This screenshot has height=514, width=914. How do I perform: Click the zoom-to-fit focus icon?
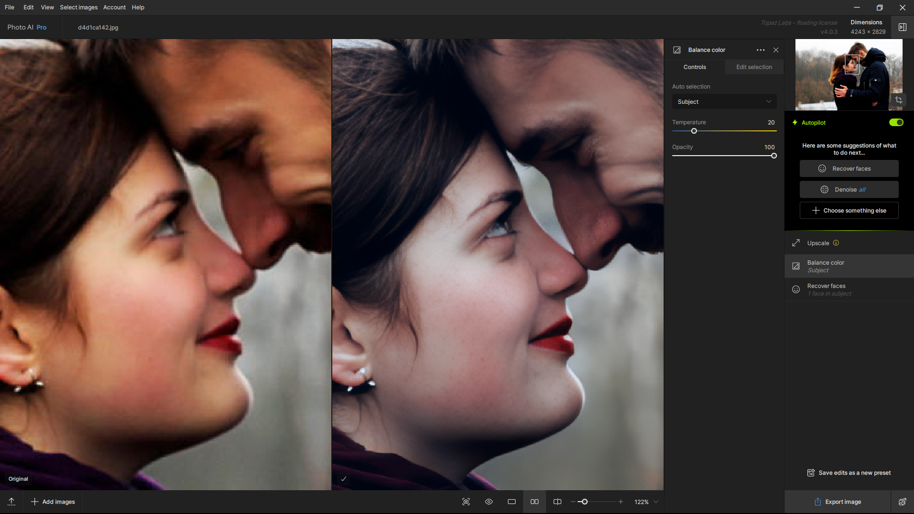tap(466, 502)
